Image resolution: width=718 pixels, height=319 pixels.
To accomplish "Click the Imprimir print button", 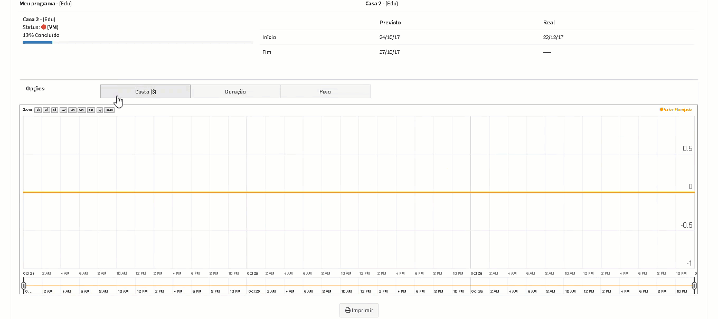I will point(359,310).
